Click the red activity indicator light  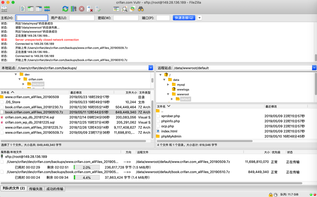click(x=315, y=194)
